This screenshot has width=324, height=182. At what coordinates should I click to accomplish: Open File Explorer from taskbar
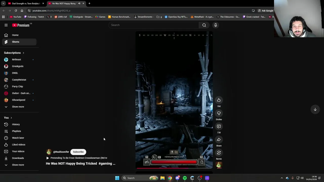point(163,178)
